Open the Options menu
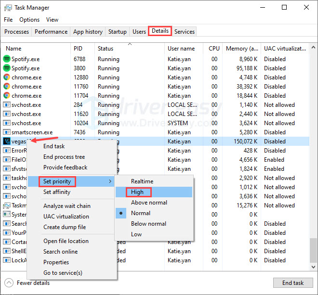The image size is (318, 295). point(29,20)
